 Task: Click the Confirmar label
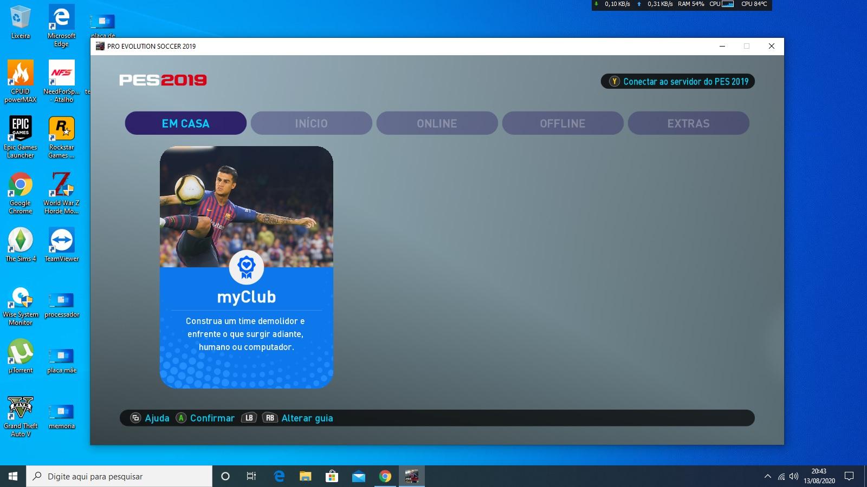coord(212,418)
